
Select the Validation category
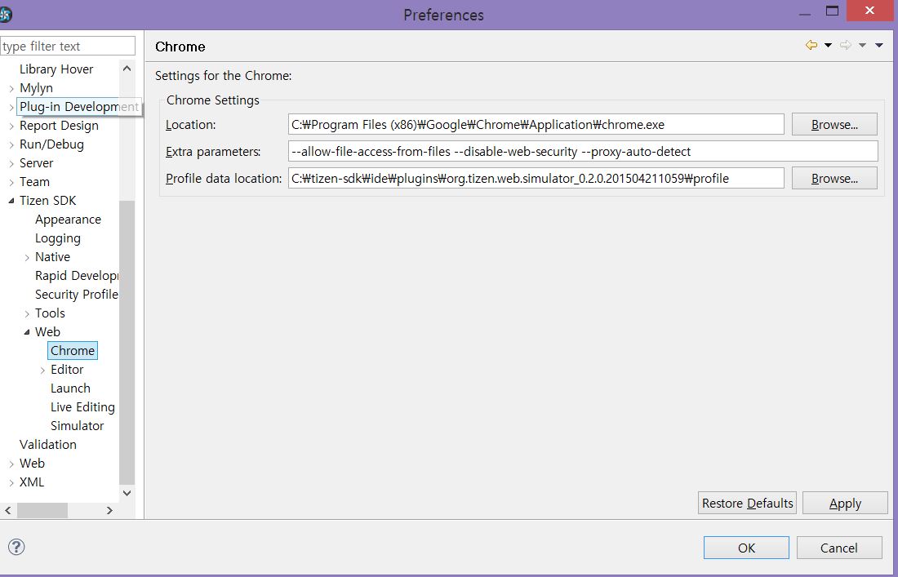click(x=47, y=445)
